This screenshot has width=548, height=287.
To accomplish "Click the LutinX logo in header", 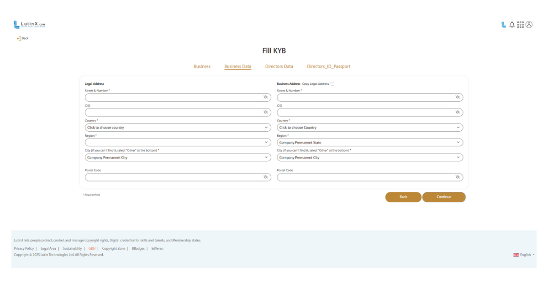I will coord(29,25).
